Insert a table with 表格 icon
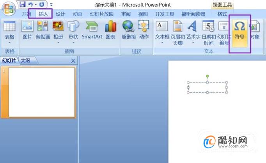The height and width of the screenshot is (163, 266). (9, 30)
